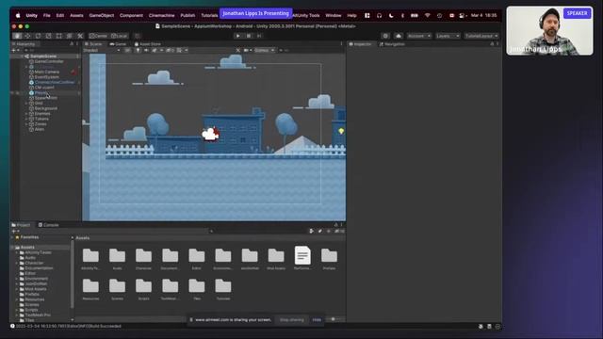
Task: Open Unity Collab history icon
Action: point(385,36)
